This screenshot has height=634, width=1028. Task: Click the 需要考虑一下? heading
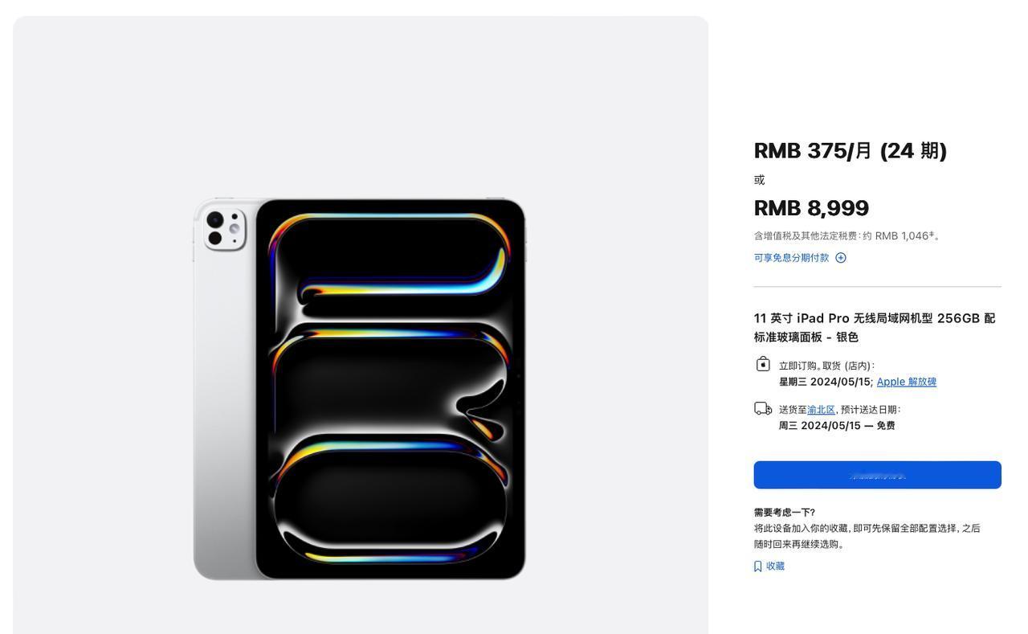tap(785, 513)
